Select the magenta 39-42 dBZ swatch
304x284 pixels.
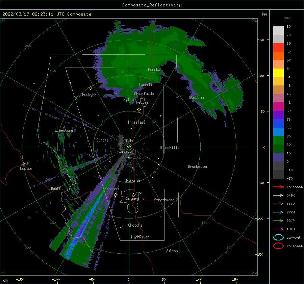278,106
